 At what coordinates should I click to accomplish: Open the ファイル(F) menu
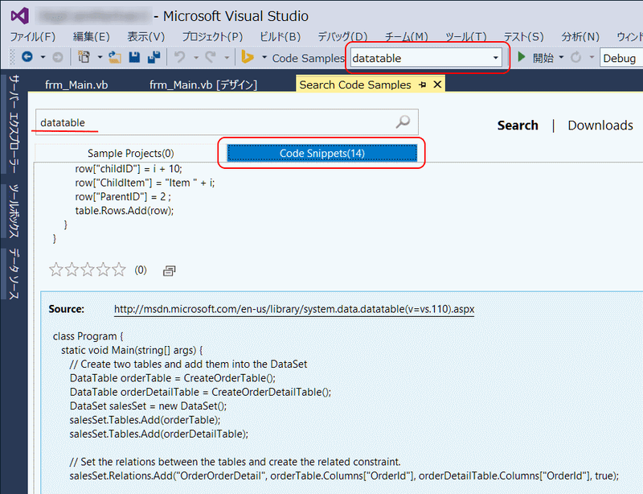click(x=33, y=37)
